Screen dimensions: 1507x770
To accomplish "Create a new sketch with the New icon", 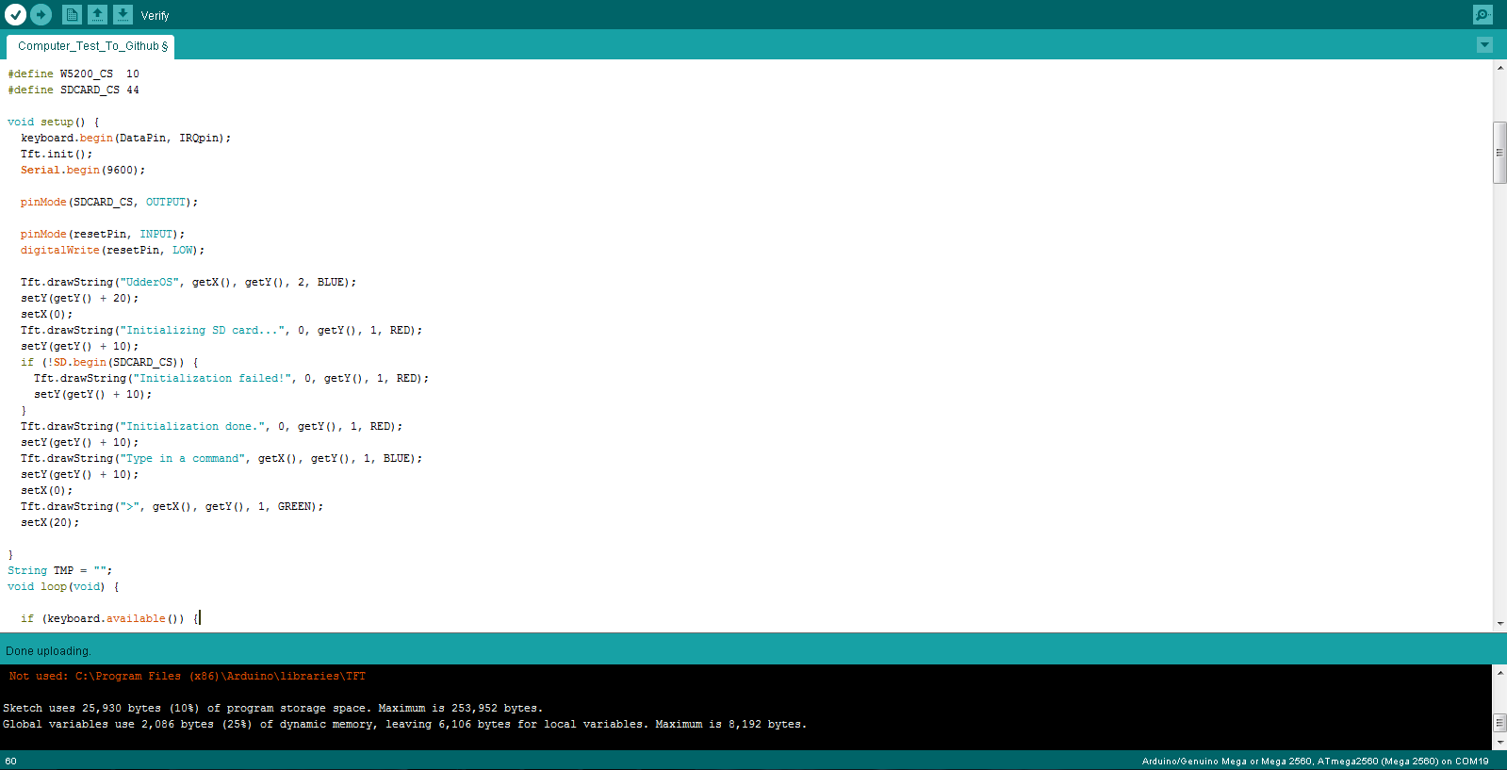I will [x=72, y=15].
